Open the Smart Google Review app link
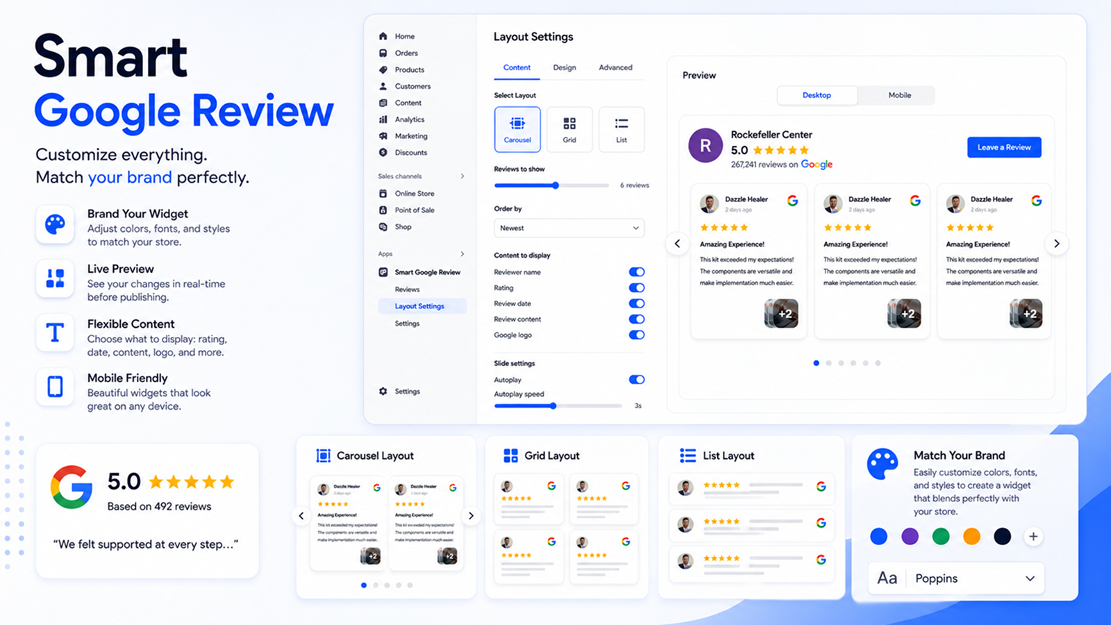 click(428, 272)
